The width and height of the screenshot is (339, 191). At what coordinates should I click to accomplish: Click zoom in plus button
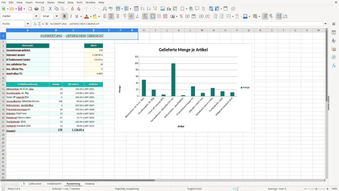[327, 189]
